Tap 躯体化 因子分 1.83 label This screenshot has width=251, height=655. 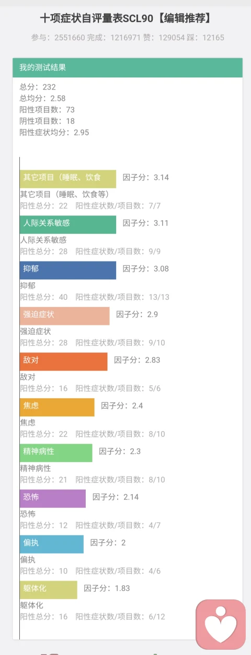(x=107, y=588)
